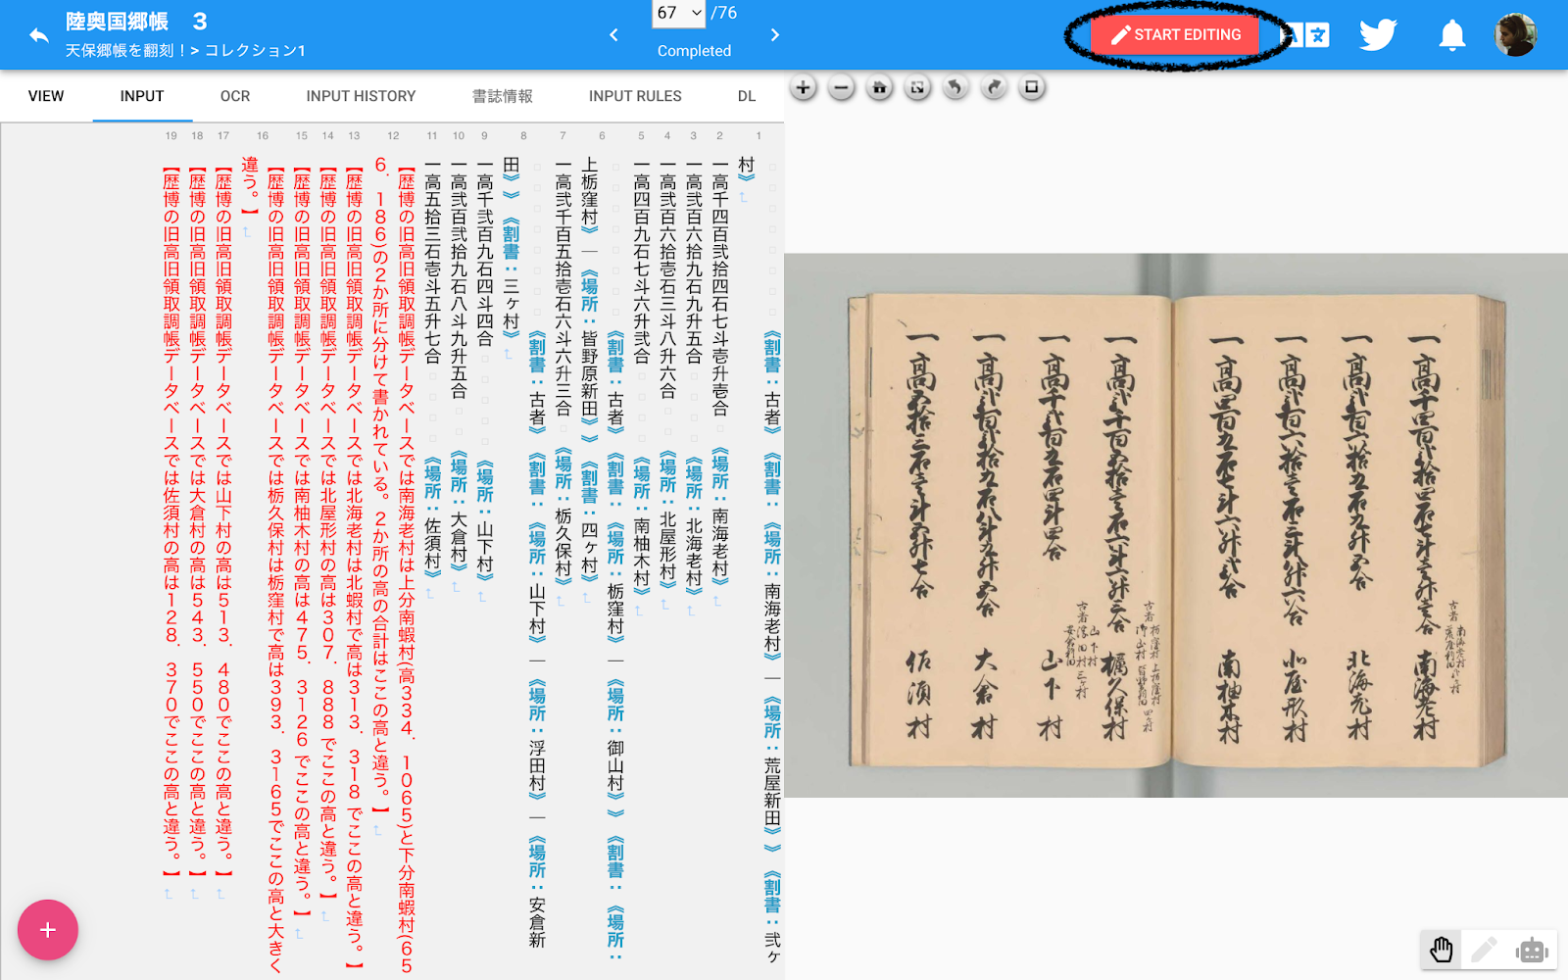Screen dimensions: 1568x980
Task: Click the 《場所:南柚木村》 tag
Action: [x=641, y=523]
